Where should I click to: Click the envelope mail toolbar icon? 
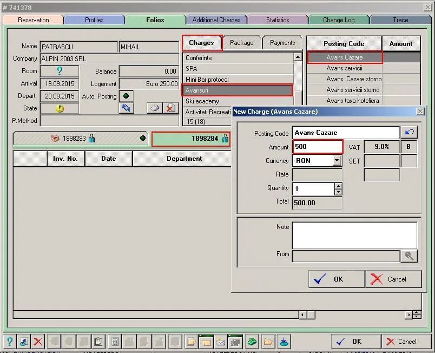click(221, 341)
